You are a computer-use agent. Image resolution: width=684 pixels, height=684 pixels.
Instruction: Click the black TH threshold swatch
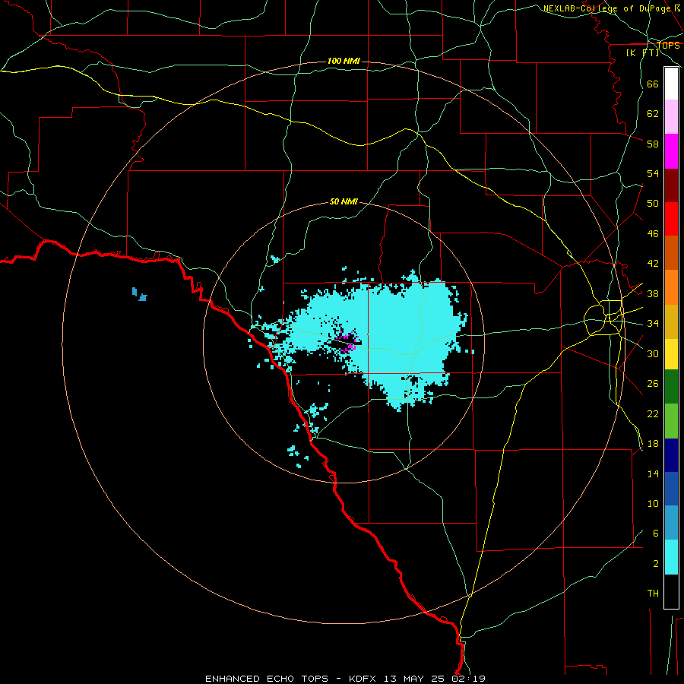point(671,591)
